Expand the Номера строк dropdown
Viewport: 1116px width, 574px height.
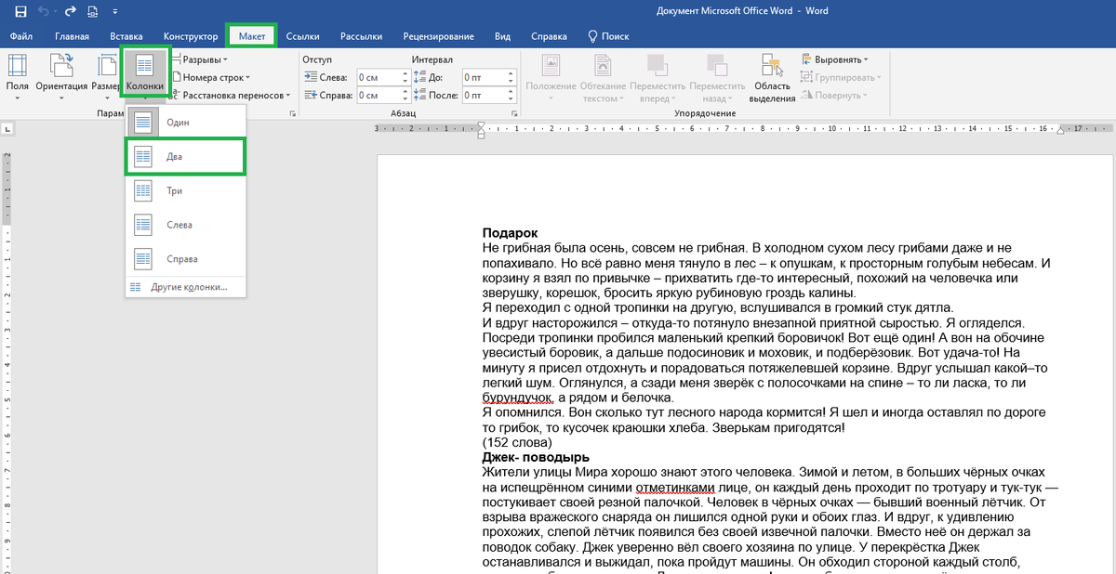(211, 77)
